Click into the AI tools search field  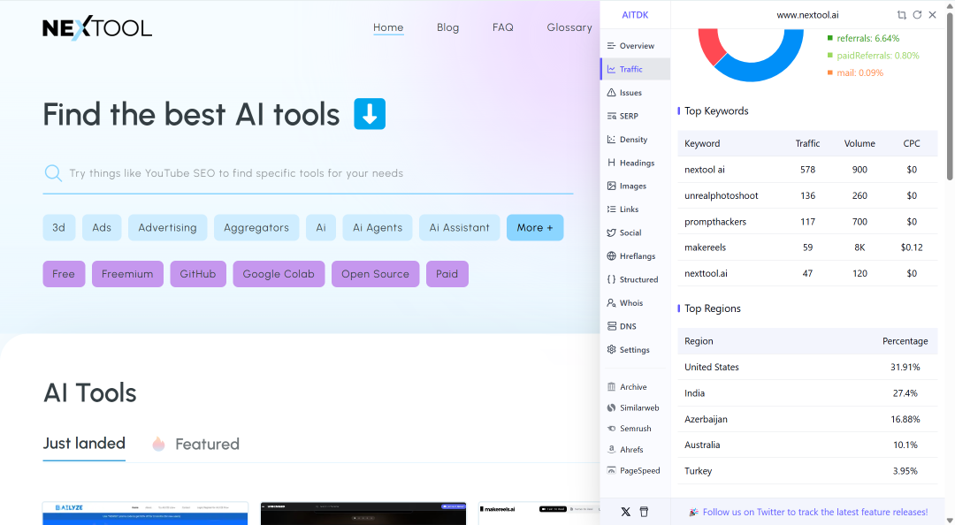[308, 173]
